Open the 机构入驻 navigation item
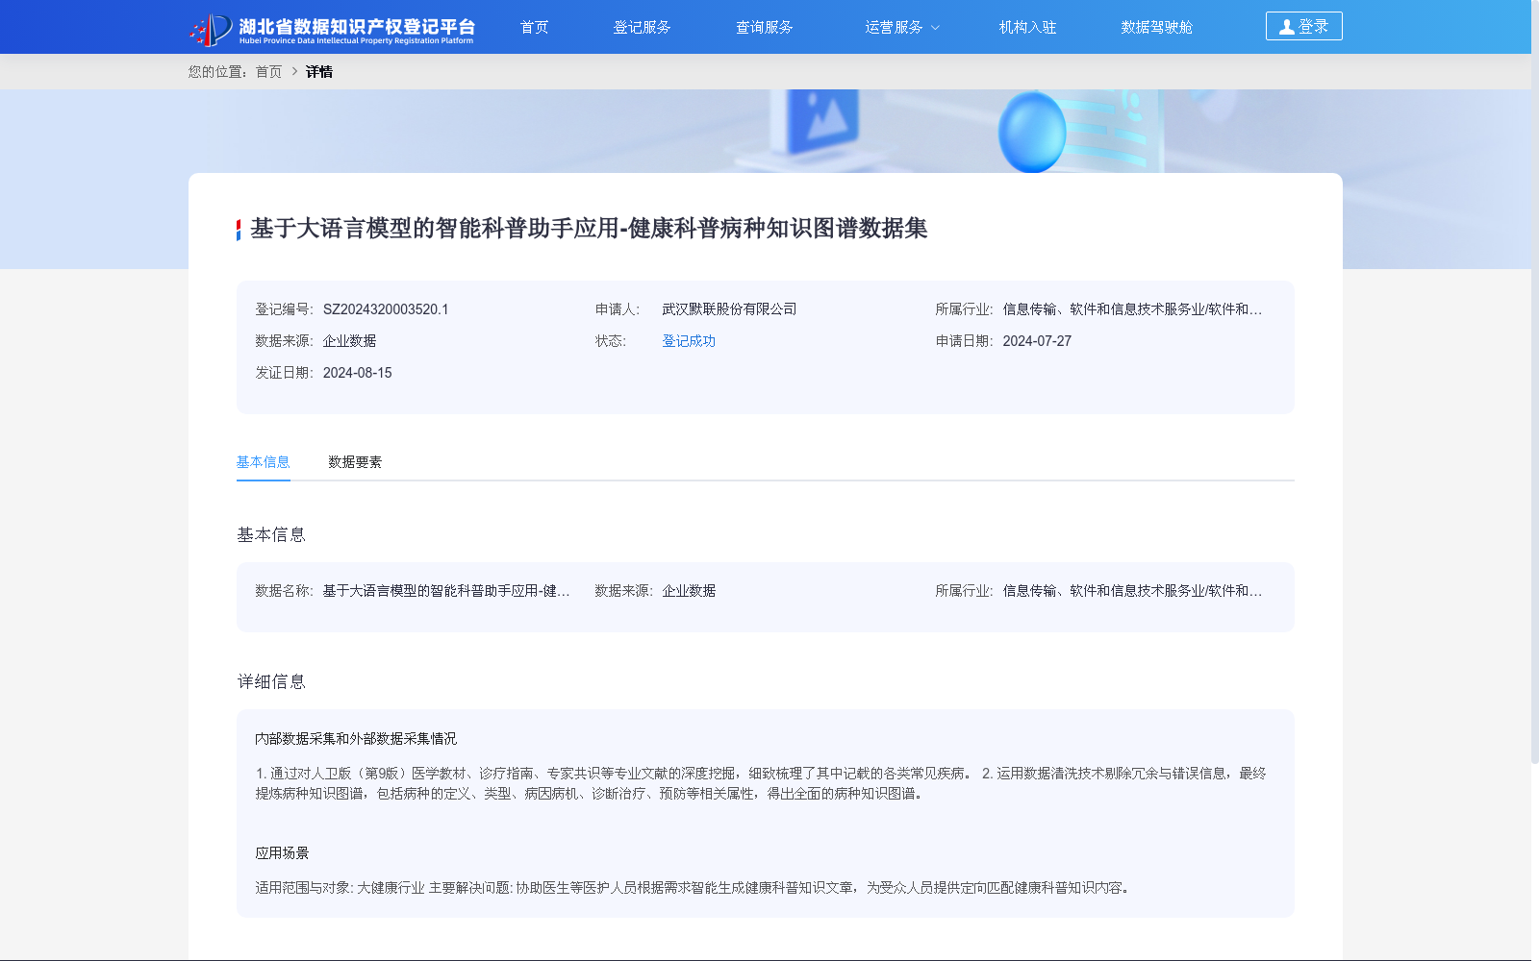The height and width of the screenshot is (961, 1539). coord(1027,27)
